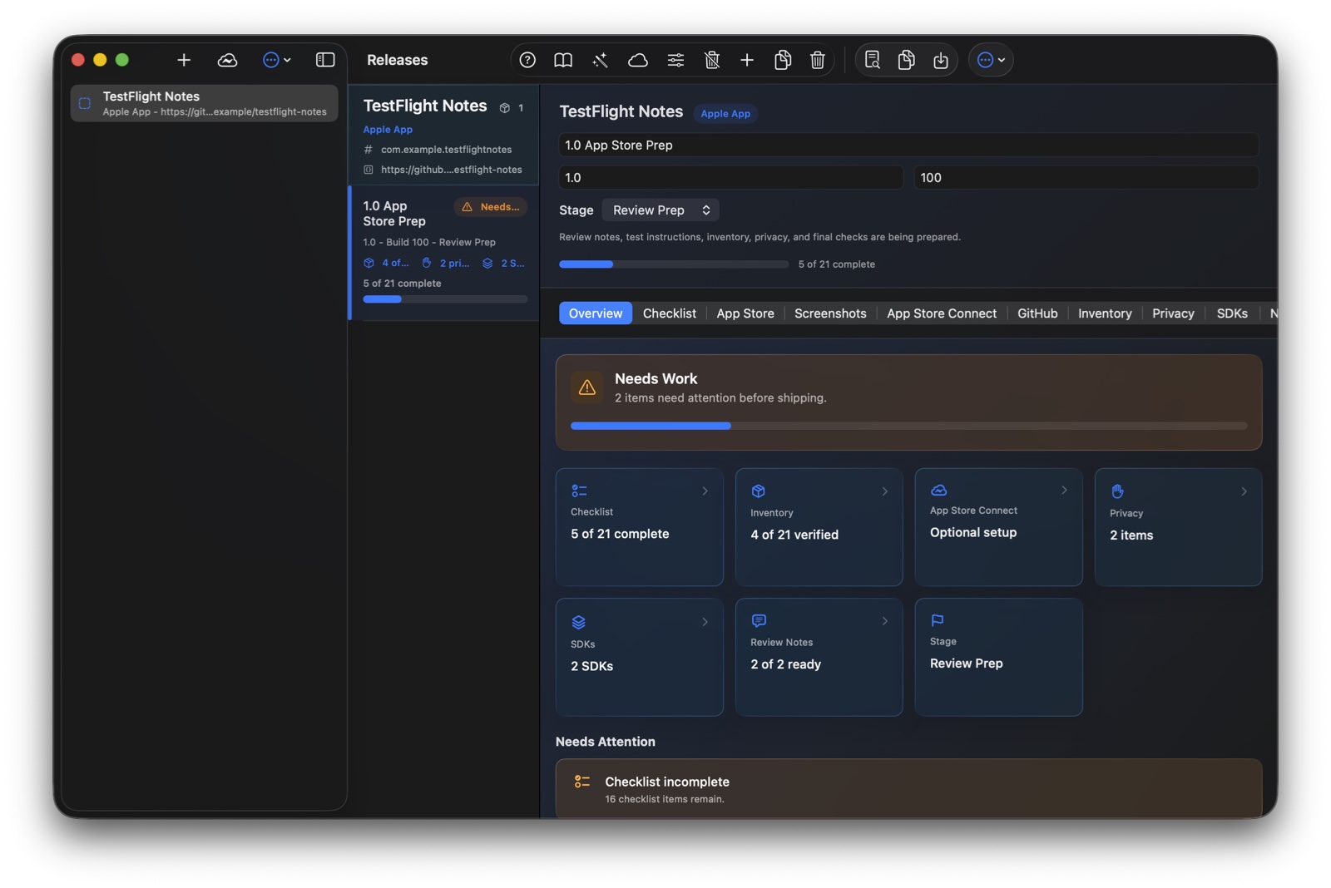The width and height of the screenshot is (1331, 888).
Task: Open the Checklist card chevron
Action: point(705,491)
